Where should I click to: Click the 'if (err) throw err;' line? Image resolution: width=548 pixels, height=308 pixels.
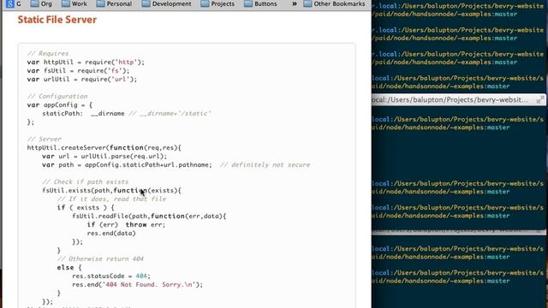[x=126, y=224]
